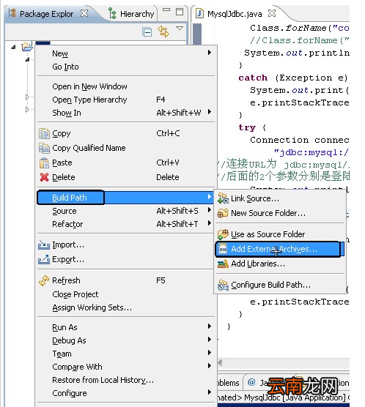This screenshot has width=365, height=407.
Task: Click the Copy icon in context menu
Action: coord(44,133)
